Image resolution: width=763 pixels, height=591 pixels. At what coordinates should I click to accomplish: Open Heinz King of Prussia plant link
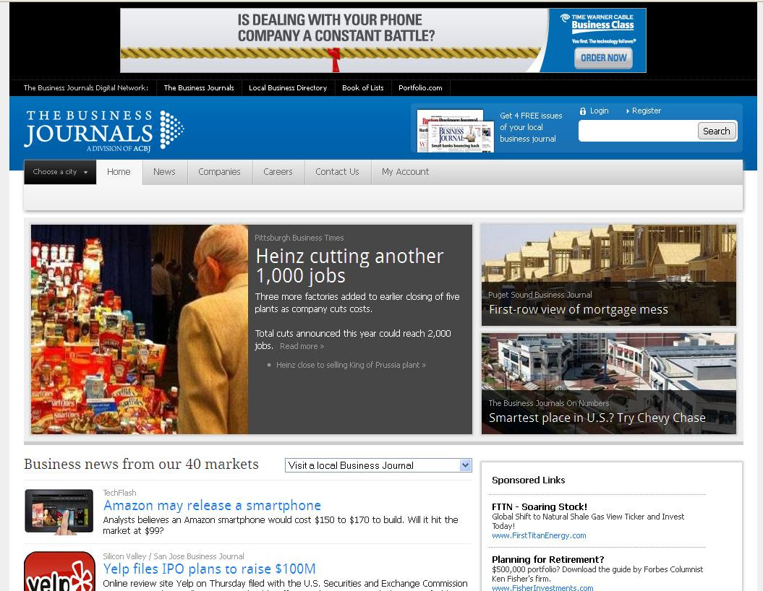[351, 365]
